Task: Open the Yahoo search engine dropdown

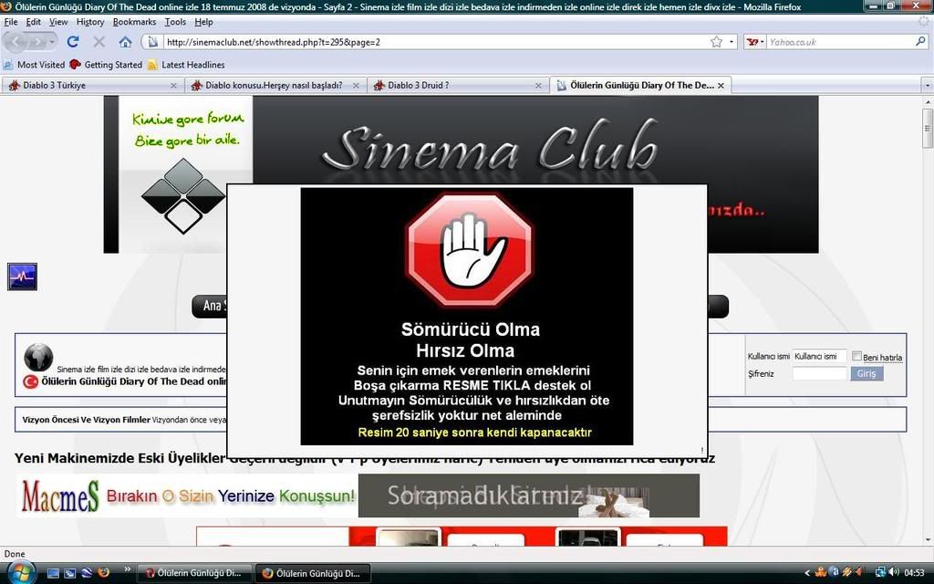Action: pyautogui.click(x=756, y=42)
